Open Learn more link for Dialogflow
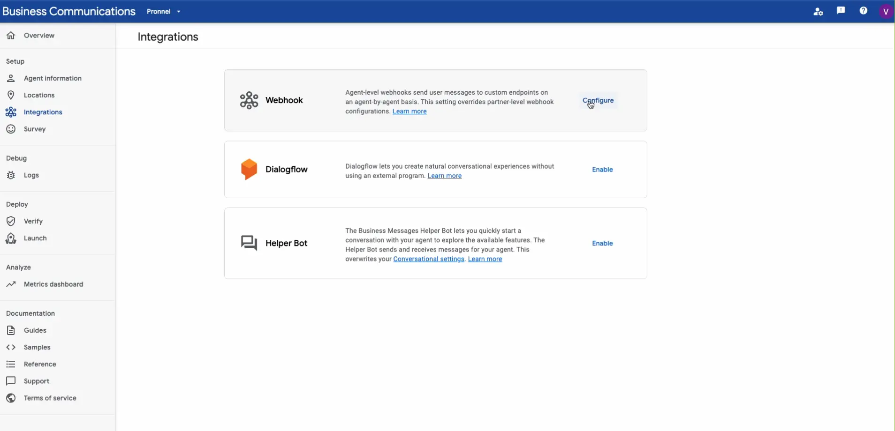 pyautogui.click(x=445, y=176)
